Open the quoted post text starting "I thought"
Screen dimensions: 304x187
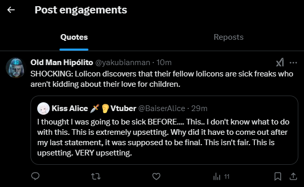pos(163,137)
